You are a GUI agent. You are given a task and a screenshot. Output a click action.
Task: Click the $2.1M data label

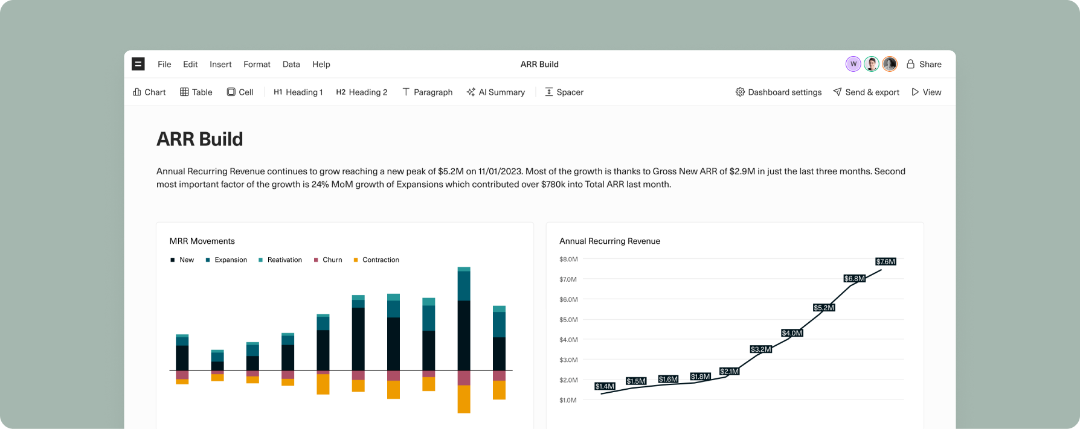point(730,372)
